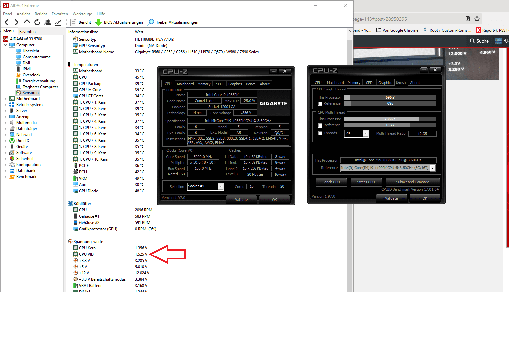
Task: Click OK in the left CPU-Z window
Action: point(274,200)
